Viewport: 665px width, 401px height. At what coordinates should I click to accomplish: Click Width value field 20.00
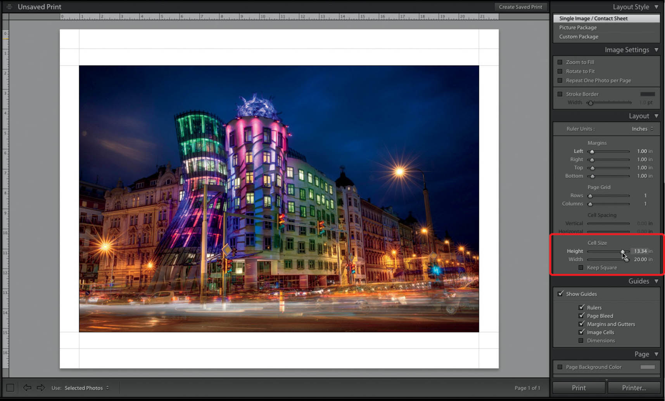[x=640, y=259]
